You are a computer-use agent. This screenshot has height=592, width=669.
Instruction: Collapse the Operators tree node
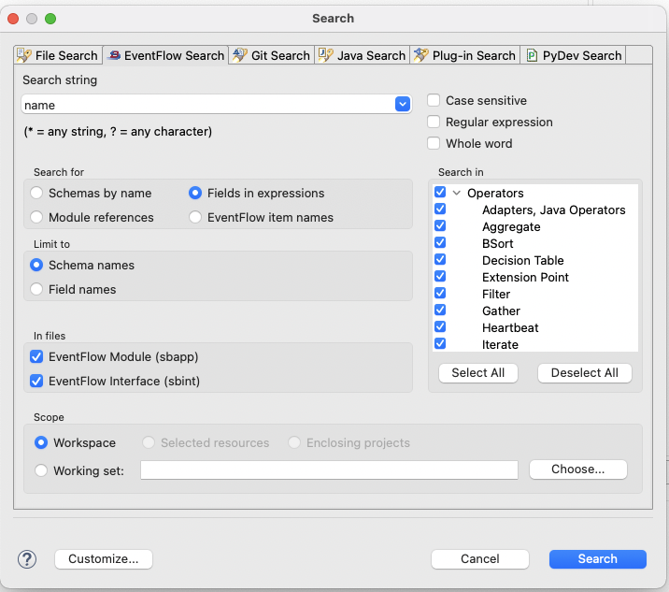click(457, 194)
